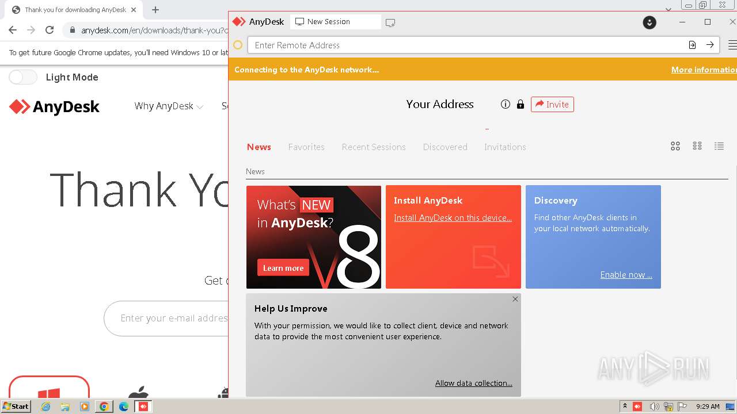737x414 pixels.
Task: Click the AnyDesk system tray icon
Action: pyautogui.click(x=637, y=407)
